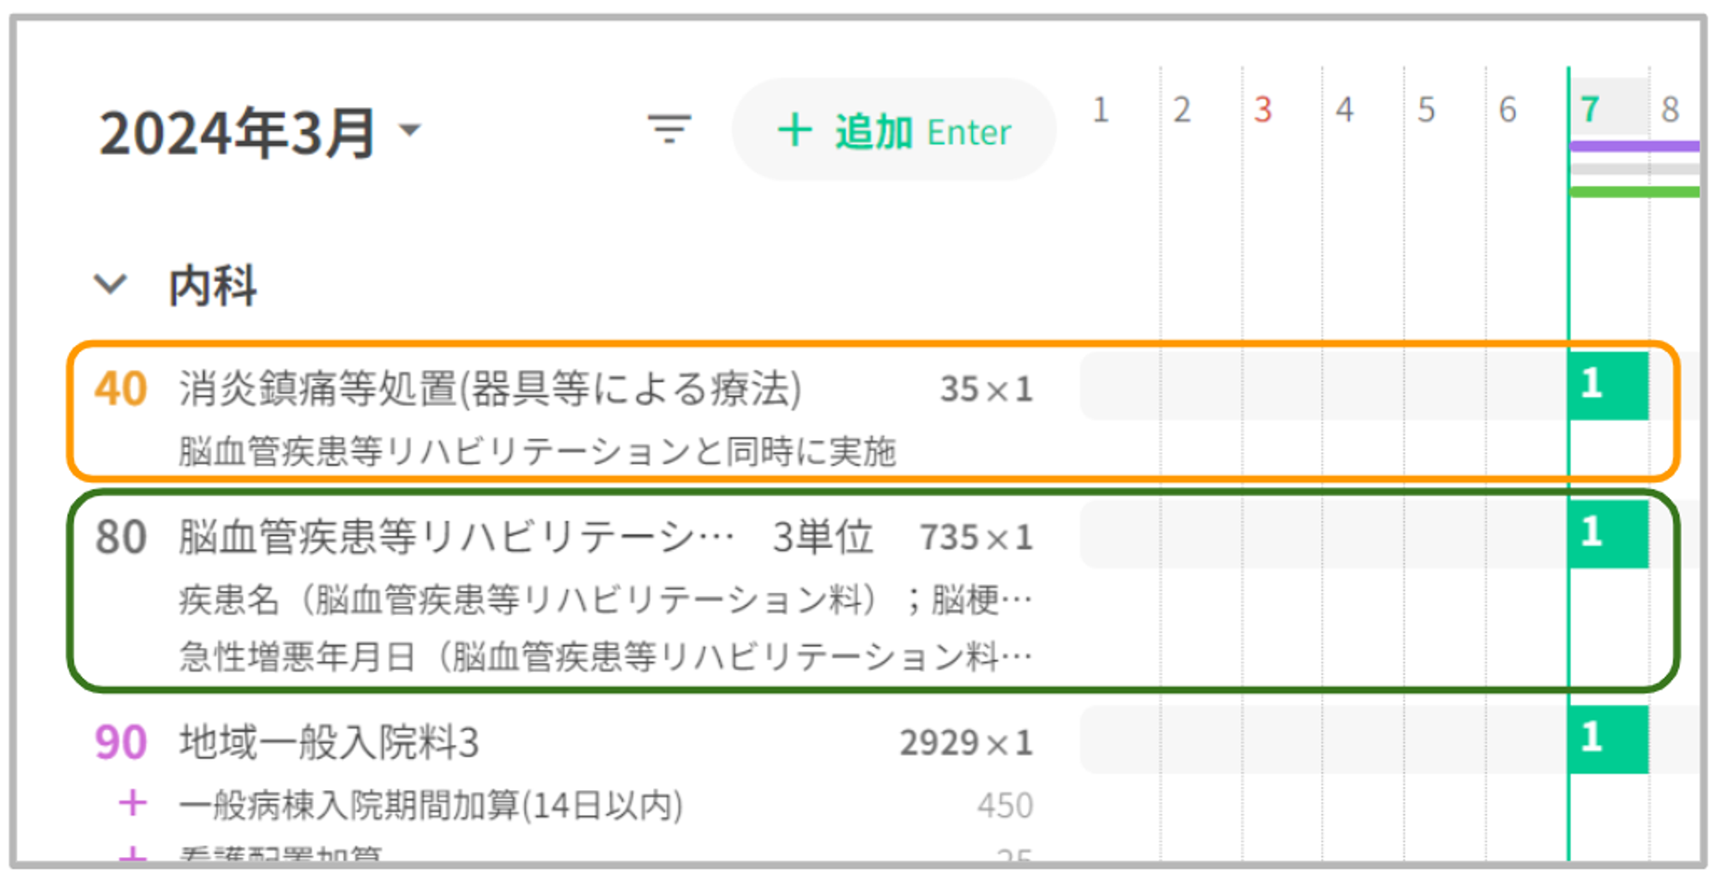1716x887 pixels.
Task: Select the 消炎鎮痛等処置 treatment row
Action: coord(489,389)
